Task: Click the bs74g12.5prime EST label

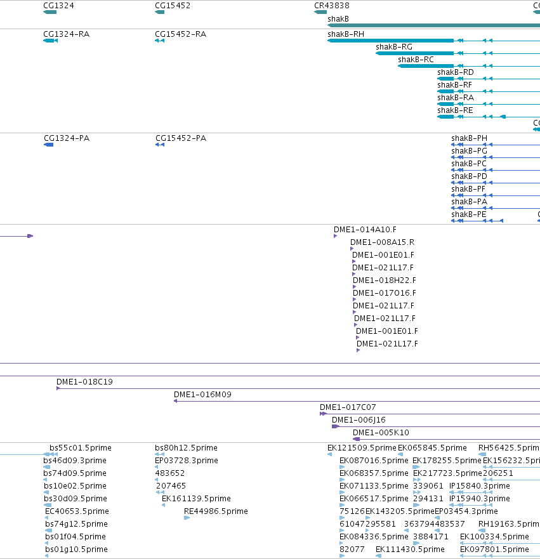Action: tap(76, 524)
